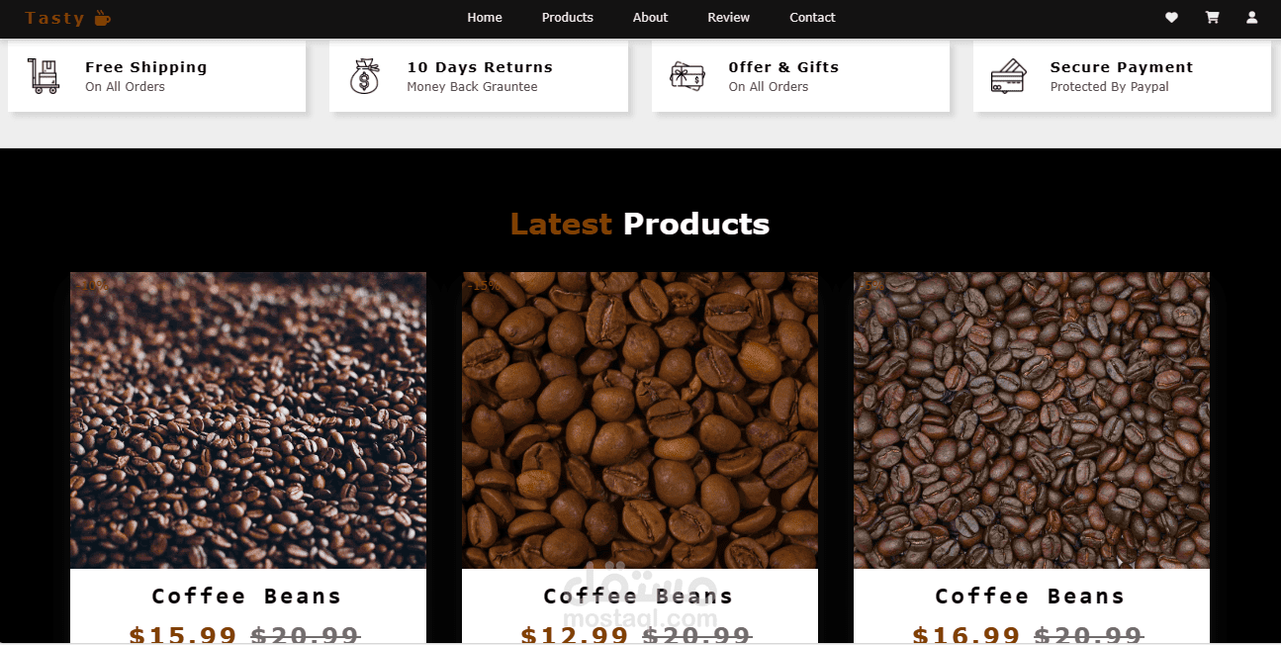Click the heart wishlist icon
This screenshot has height=645, width=1281.
point(1171,18)
